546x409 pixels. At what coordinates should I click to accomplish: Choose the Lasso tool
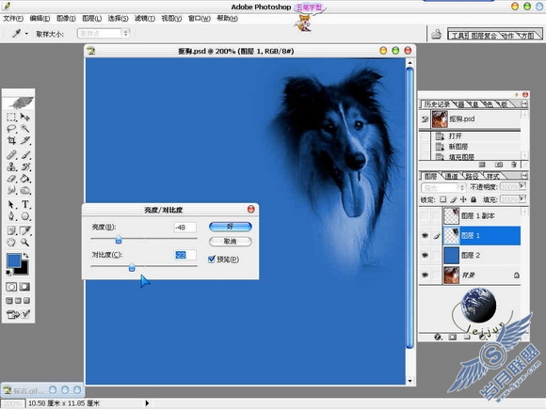coord(11,129)
